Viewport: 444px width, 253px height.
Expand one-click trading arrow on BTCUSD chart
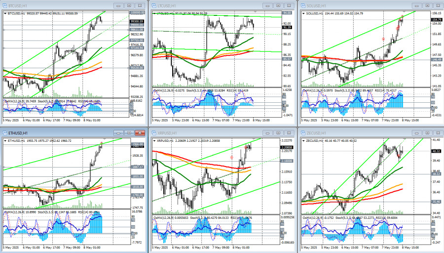5,13
